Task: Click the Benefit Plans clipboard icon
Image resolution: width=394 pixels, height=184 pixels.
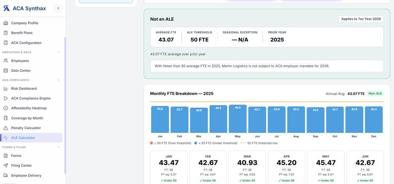Action: click(6, 33)
